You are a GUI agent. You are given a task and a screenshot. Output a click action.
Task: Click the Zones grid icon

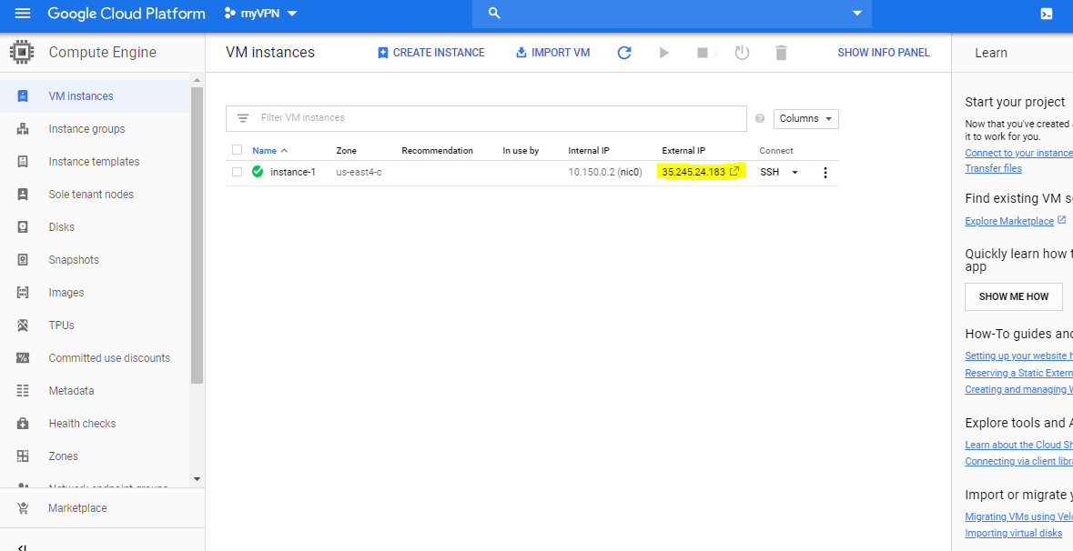[23, 456]
